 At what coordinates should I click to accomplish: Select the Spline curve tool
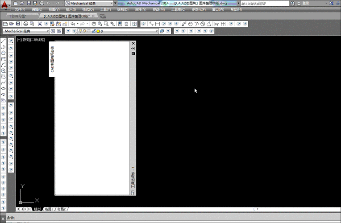4,83
